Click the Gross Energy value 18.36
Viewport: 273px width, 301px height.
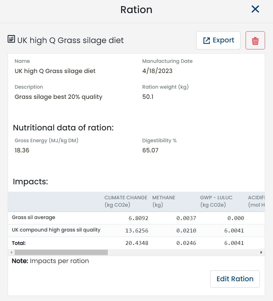[22, 150]
